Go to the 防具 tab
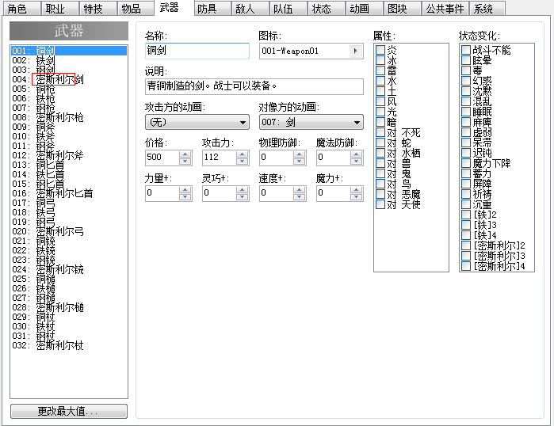The image size is (554, 426). pyautogui.click(x=212, y=9)
